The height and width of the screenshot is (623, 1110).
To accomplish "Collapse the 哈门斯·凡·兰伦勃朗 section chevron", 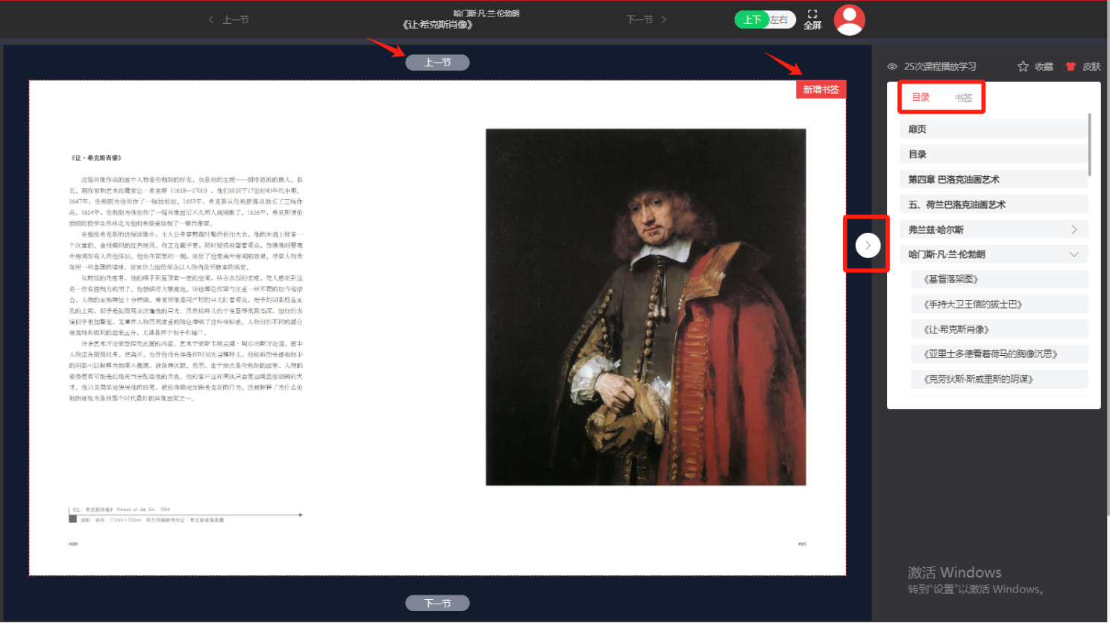I will coord(1074,254).
